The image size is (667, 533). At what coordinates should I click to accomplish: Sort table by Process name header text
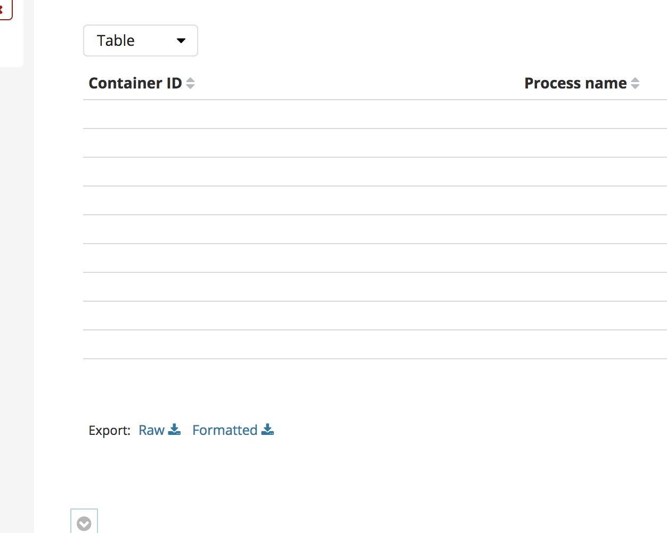(575, 83)
